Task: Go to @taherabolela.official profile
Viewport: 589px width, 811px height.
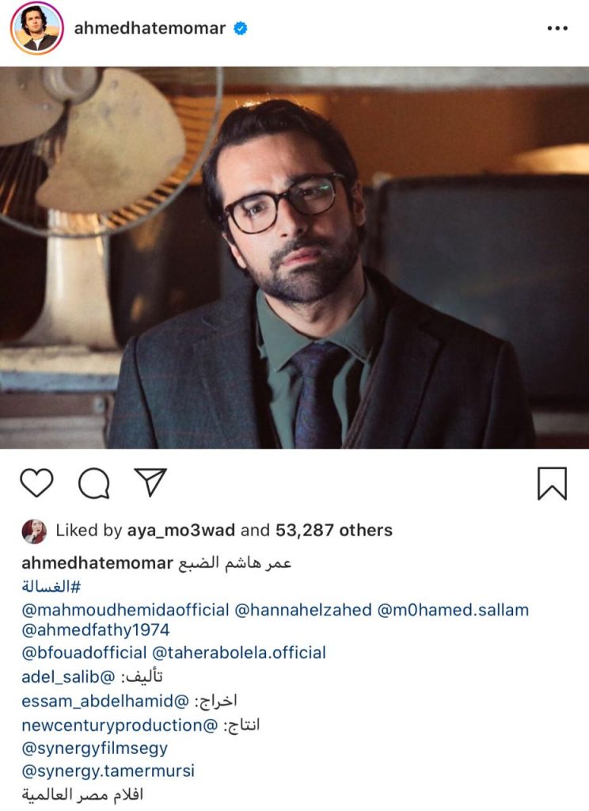Action: [239, 653]
